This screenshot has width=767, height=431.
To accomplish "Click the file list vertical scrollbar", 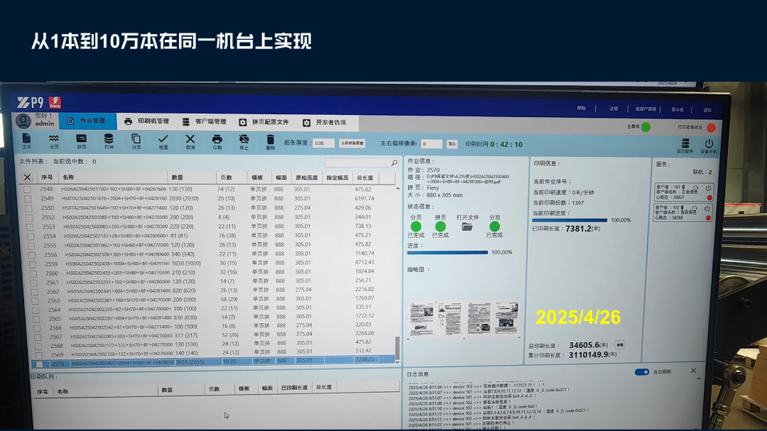I will [397, 275].
